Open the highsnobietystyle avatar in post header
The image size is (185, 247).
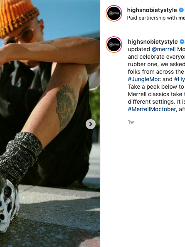114,13
